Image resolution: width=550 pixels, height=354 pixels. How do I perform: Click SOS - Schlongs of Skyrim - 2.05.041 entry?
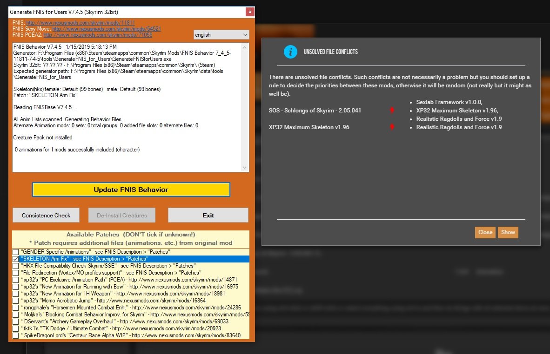point(315,110)
